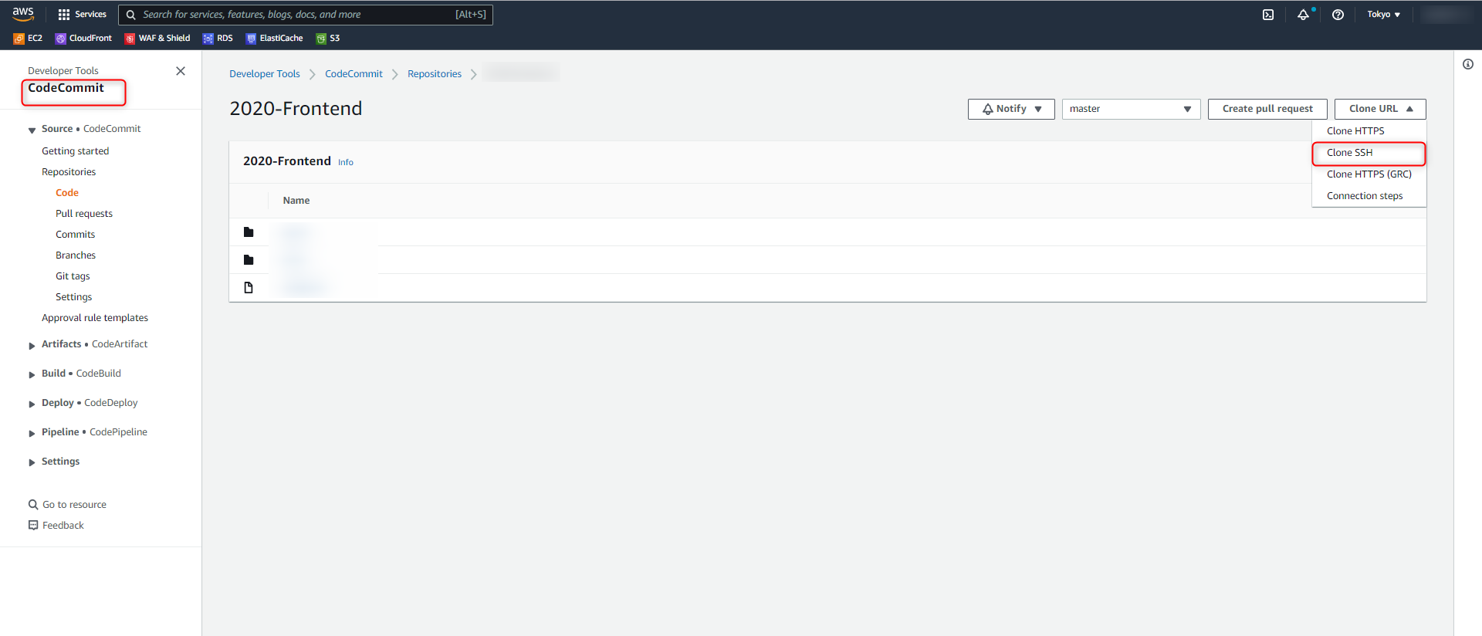This screenshot has height=636, width=1482.
Task: Expand the Deploy CodeDeploy section
Action: coord(32,404)
